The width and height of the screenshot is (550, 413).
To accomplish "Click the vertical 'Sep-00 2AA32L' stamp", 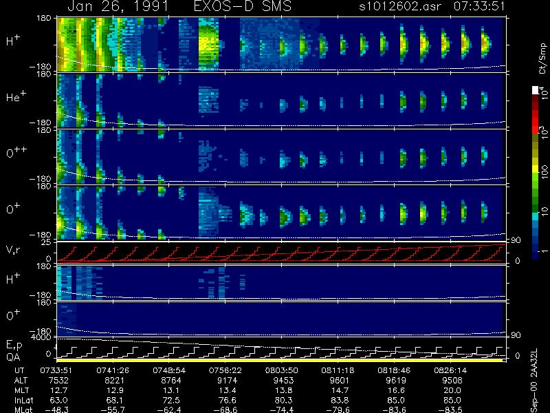I will (534, 381).
